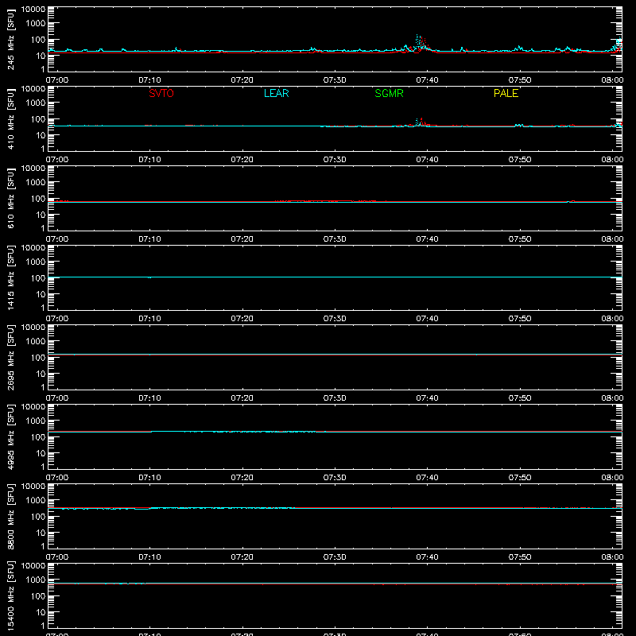Click the 100 tick label of the 245 MHz plot
The image size is (636, 636).
click(38, 40)
